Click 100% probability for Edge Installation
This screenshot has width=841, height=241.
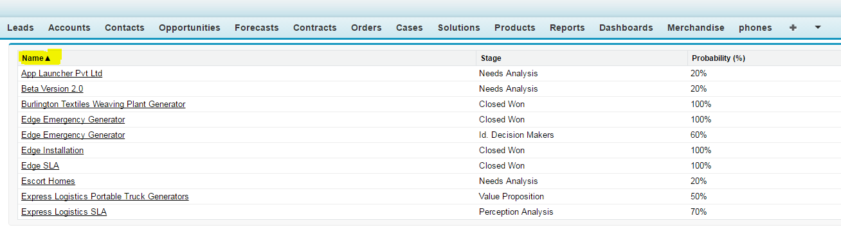(x=701, y=151)
